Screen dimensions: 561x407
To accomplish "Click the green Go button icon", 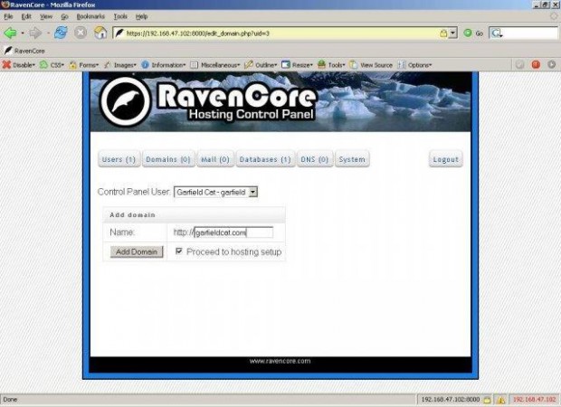I will pyautogui.click(x=469, y=33).
